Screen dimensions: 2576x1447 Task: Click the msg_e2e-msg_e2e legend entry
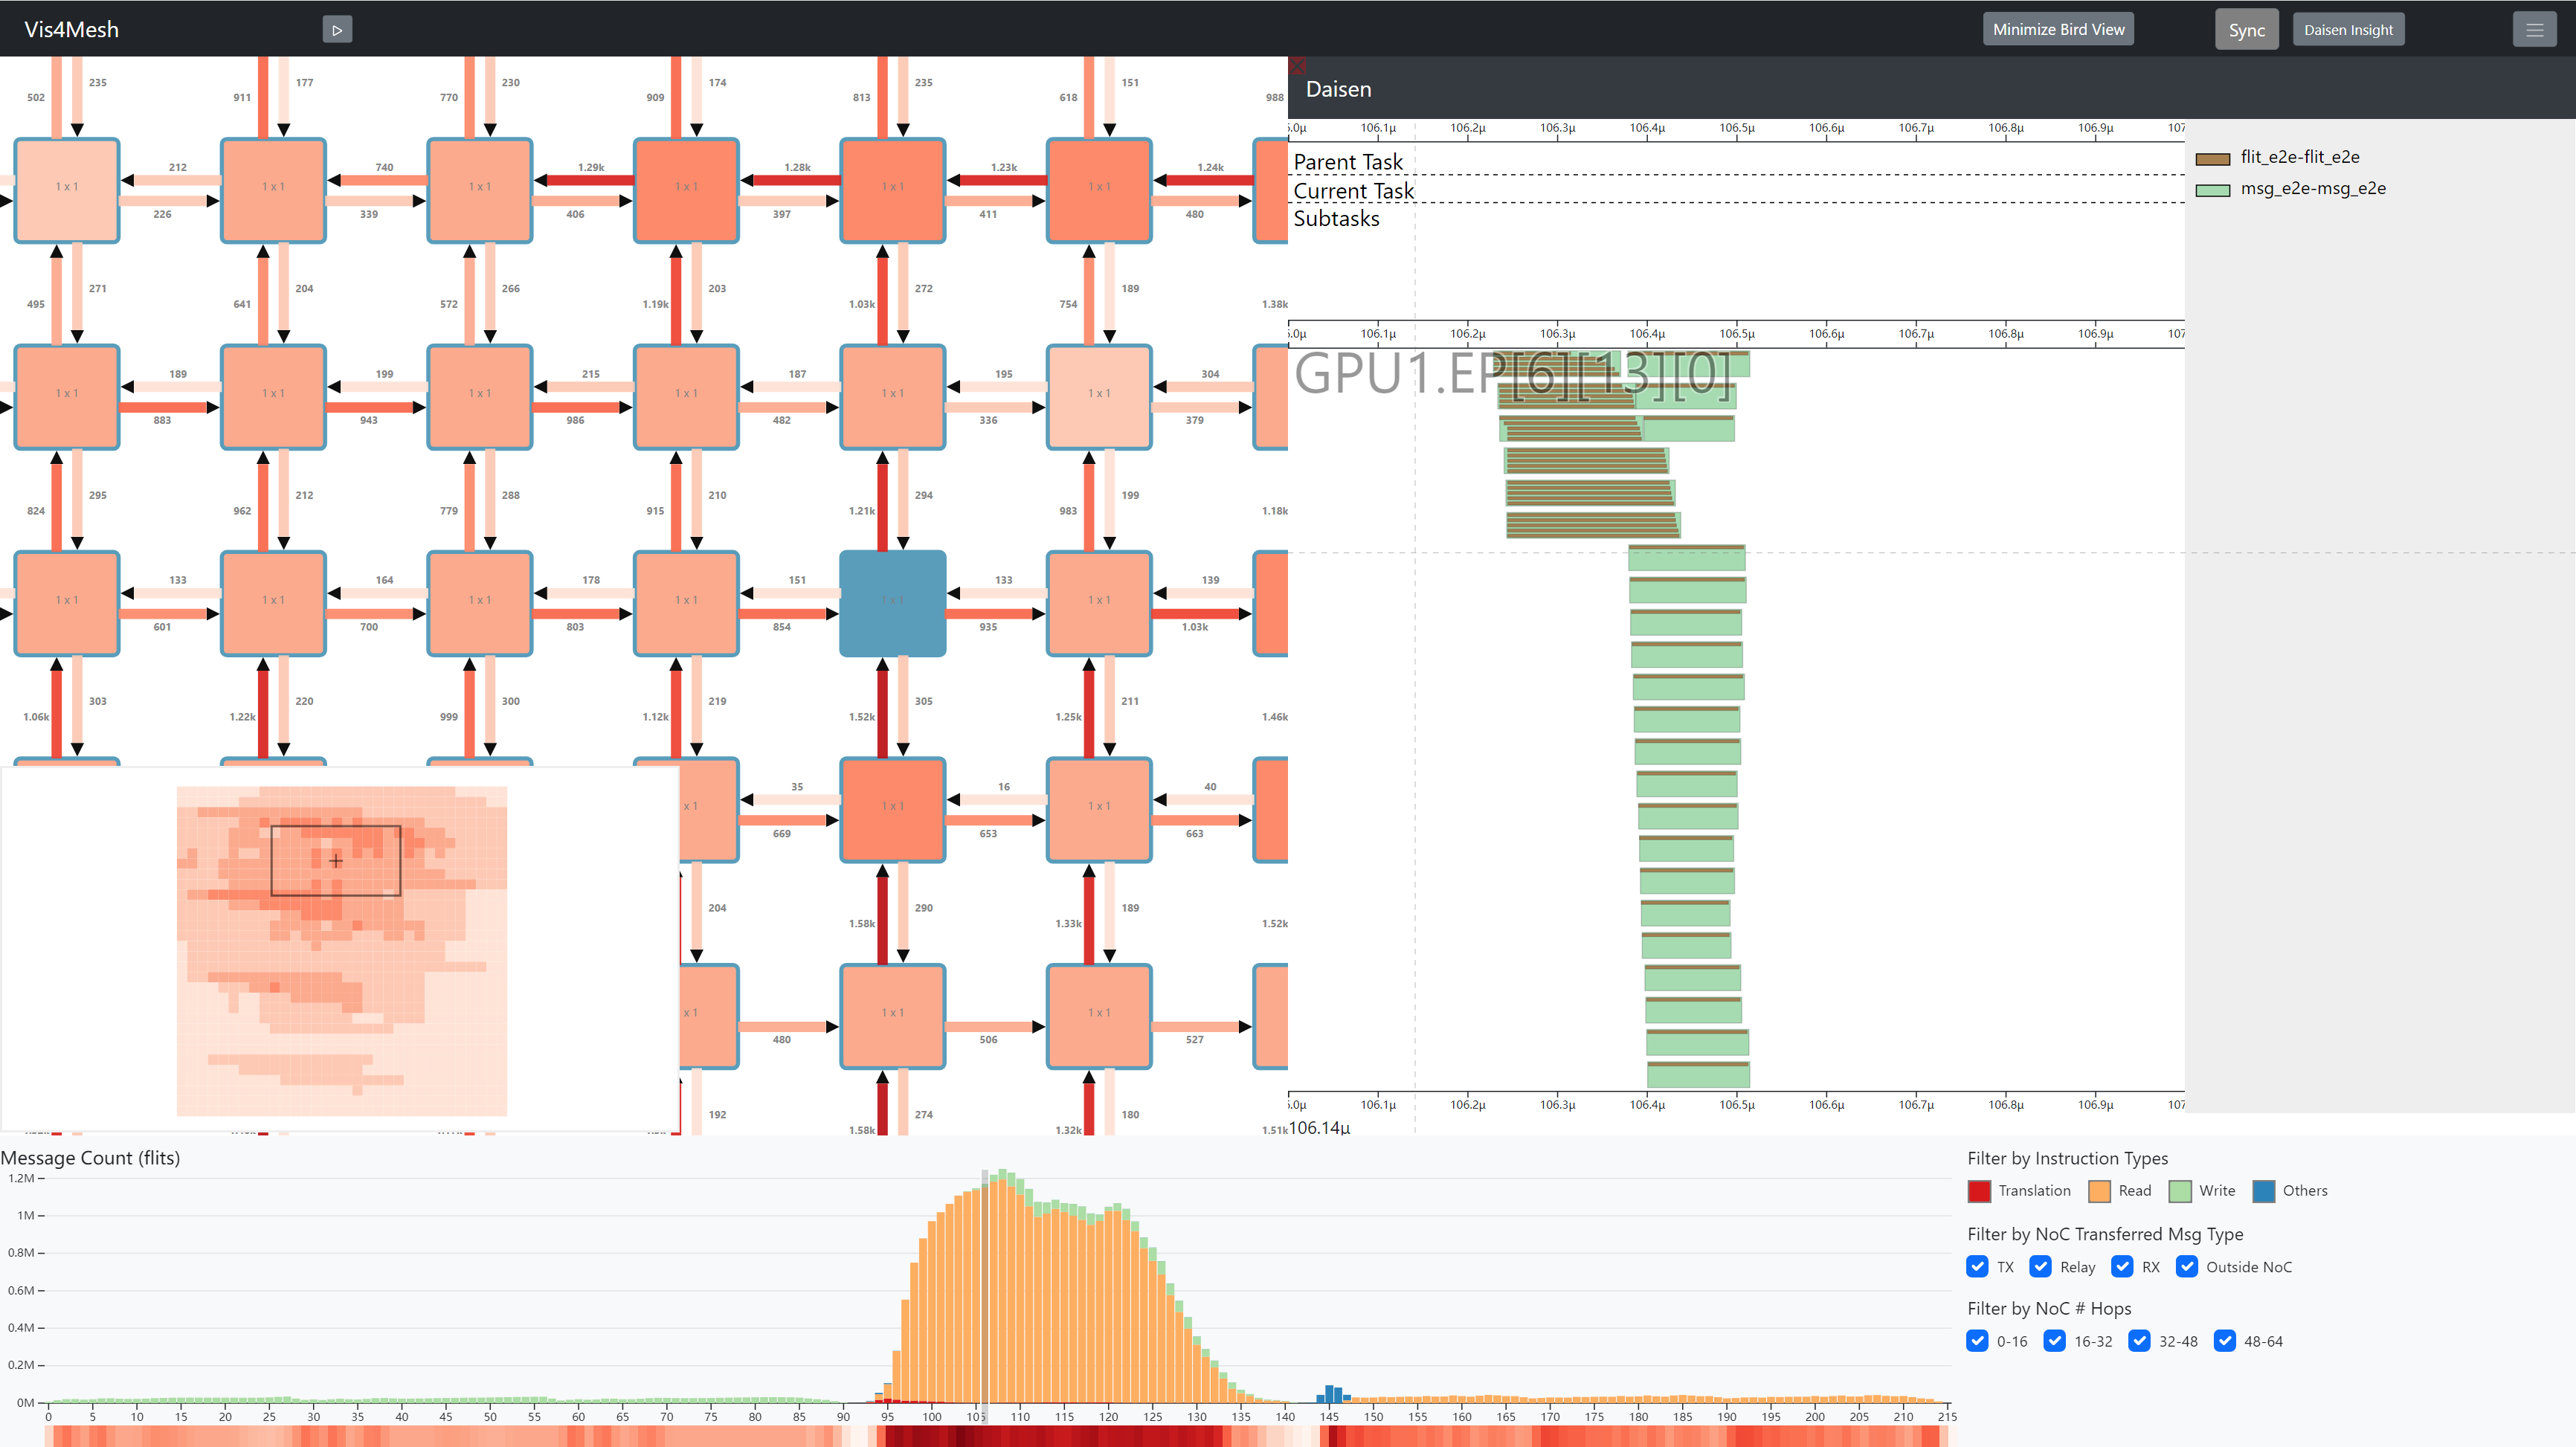point(2312,189)
